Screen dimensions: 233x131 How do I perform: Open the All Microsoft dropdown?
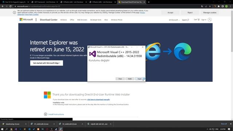[174, 20]
